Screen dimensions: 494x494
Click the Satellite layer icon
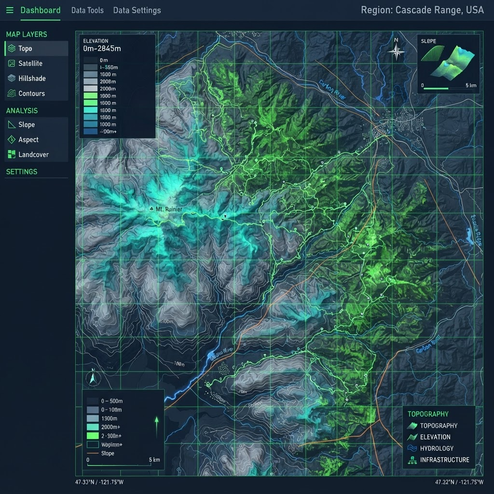tap(12, 63)
